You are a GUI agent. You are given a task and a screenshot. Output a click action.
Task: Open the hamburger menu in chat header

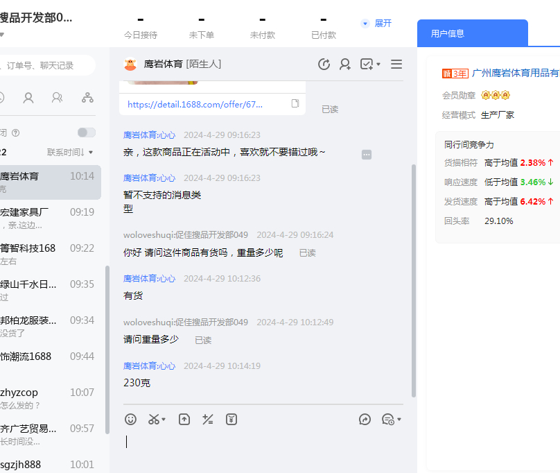click(396, 64)
